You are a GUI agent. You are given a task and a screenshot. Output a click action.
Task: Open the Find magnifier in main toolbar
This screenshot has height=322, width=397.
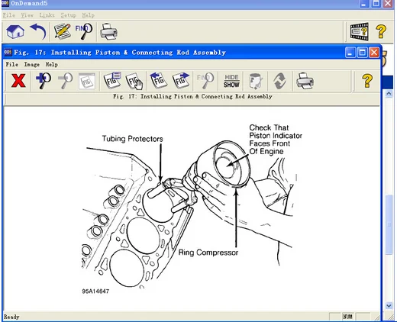pos(84,31)
